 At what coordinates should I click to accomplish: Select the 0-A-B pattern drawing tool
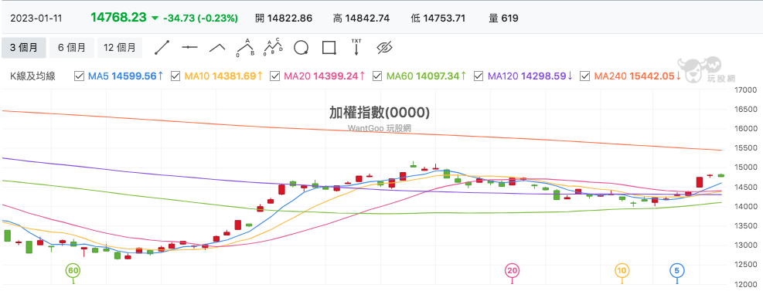click(x=246, y=48)
